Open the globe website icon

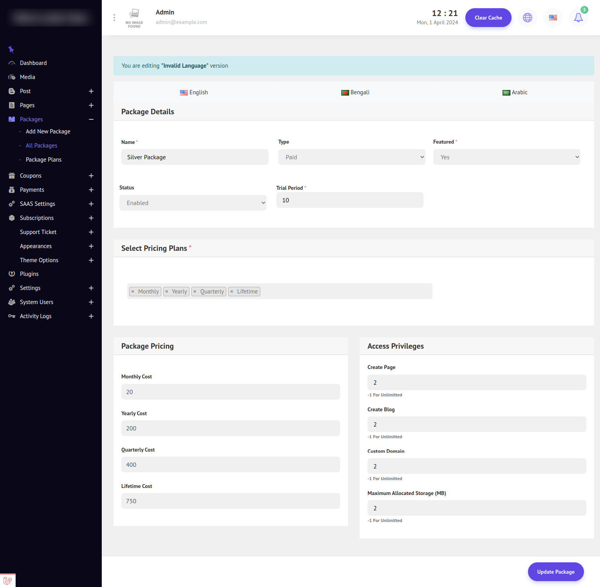(527, 18)
